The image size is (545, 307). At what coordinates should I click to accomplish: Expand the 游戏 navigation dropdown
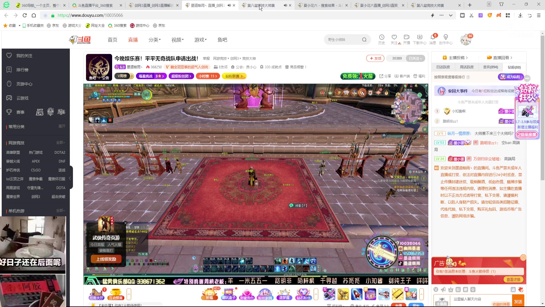(x=200, y=40)
